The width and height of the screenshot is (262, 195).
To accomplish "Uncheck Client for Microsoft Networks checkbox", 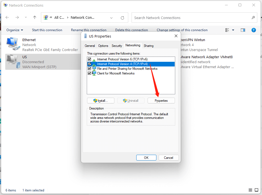I will pyautogui.click(x=89, y=73).
